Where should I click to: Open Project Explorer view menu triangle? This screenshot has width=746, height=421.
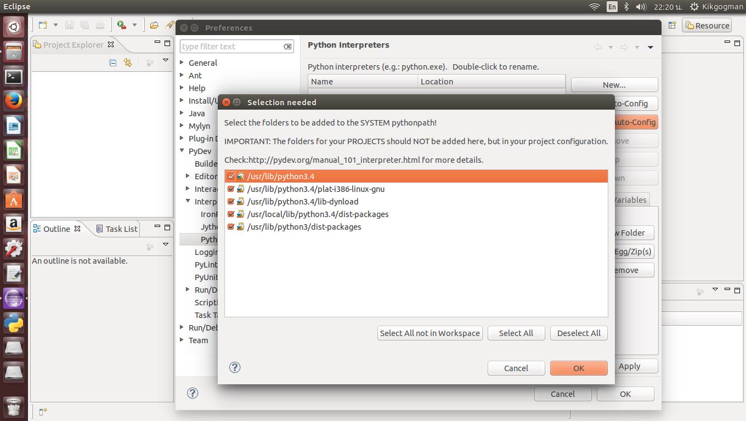pyautogui.click(x=166, y=61)
